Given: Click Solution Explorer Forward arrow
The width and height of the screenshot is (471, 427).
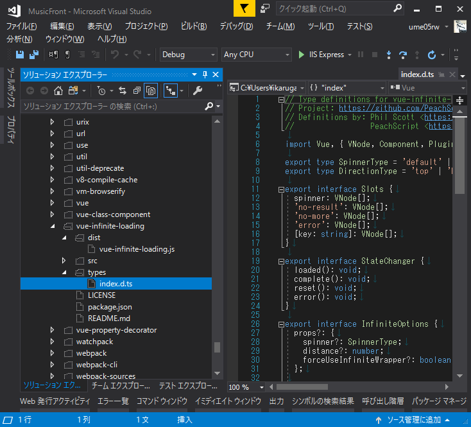Looking at the screenshot, I should click(44, 91).
